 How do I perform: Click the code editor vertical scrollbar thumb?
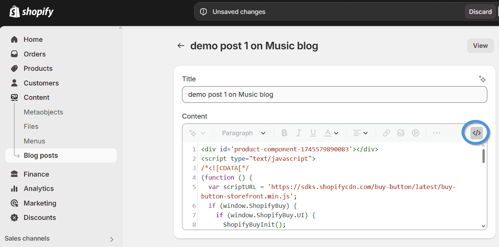483,156
